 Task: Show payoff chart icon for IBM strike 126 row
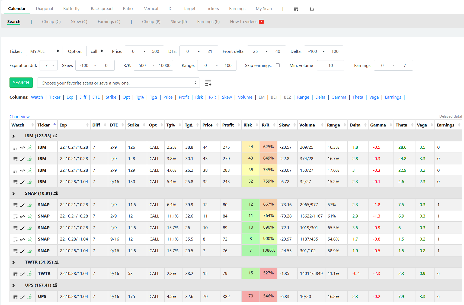pos(23,148)
